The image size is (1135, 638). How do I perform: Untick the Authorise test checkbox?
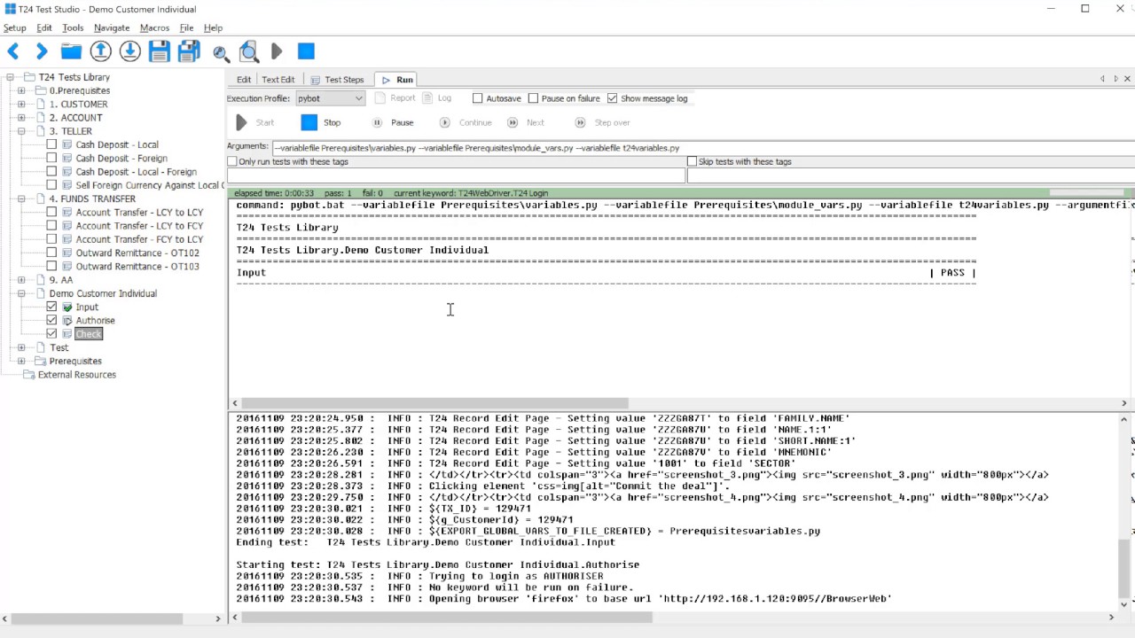tap(51, 321)
